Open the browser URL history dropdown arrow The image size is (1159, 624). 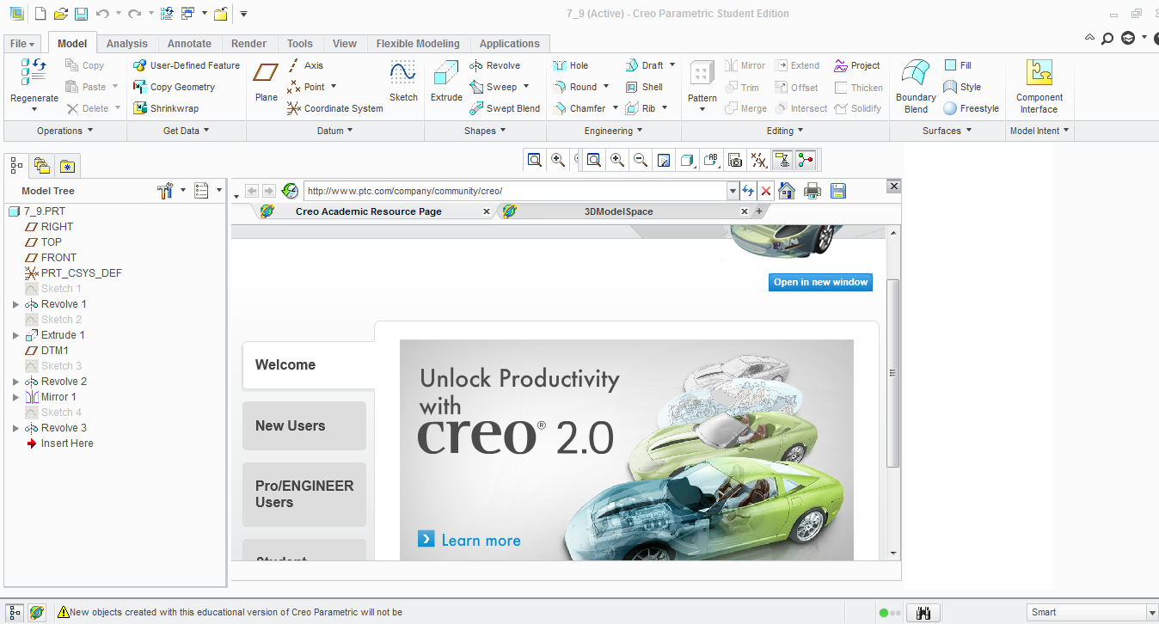pos(733,191)
